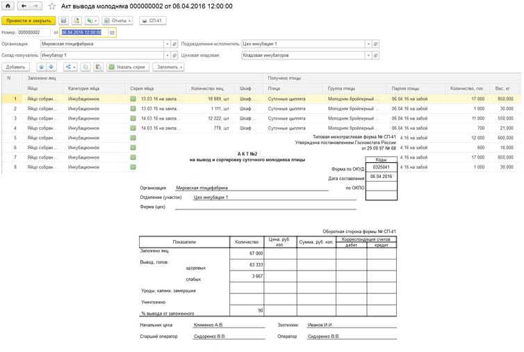Click series icon in row 4

tap(133, 128)
